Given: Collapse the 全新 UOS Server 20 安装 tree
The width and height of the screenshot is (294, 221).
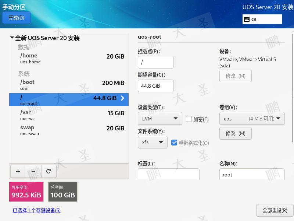Looking at the screenshot, I should point(12,38).
